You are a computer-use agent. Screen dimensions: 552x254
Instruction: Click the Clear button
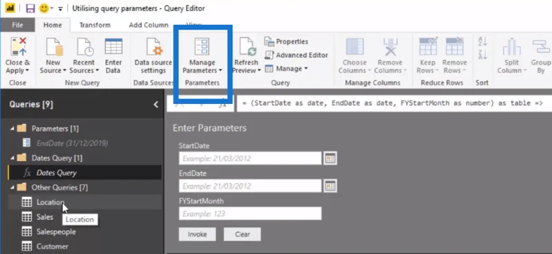[x=242, y=234]
